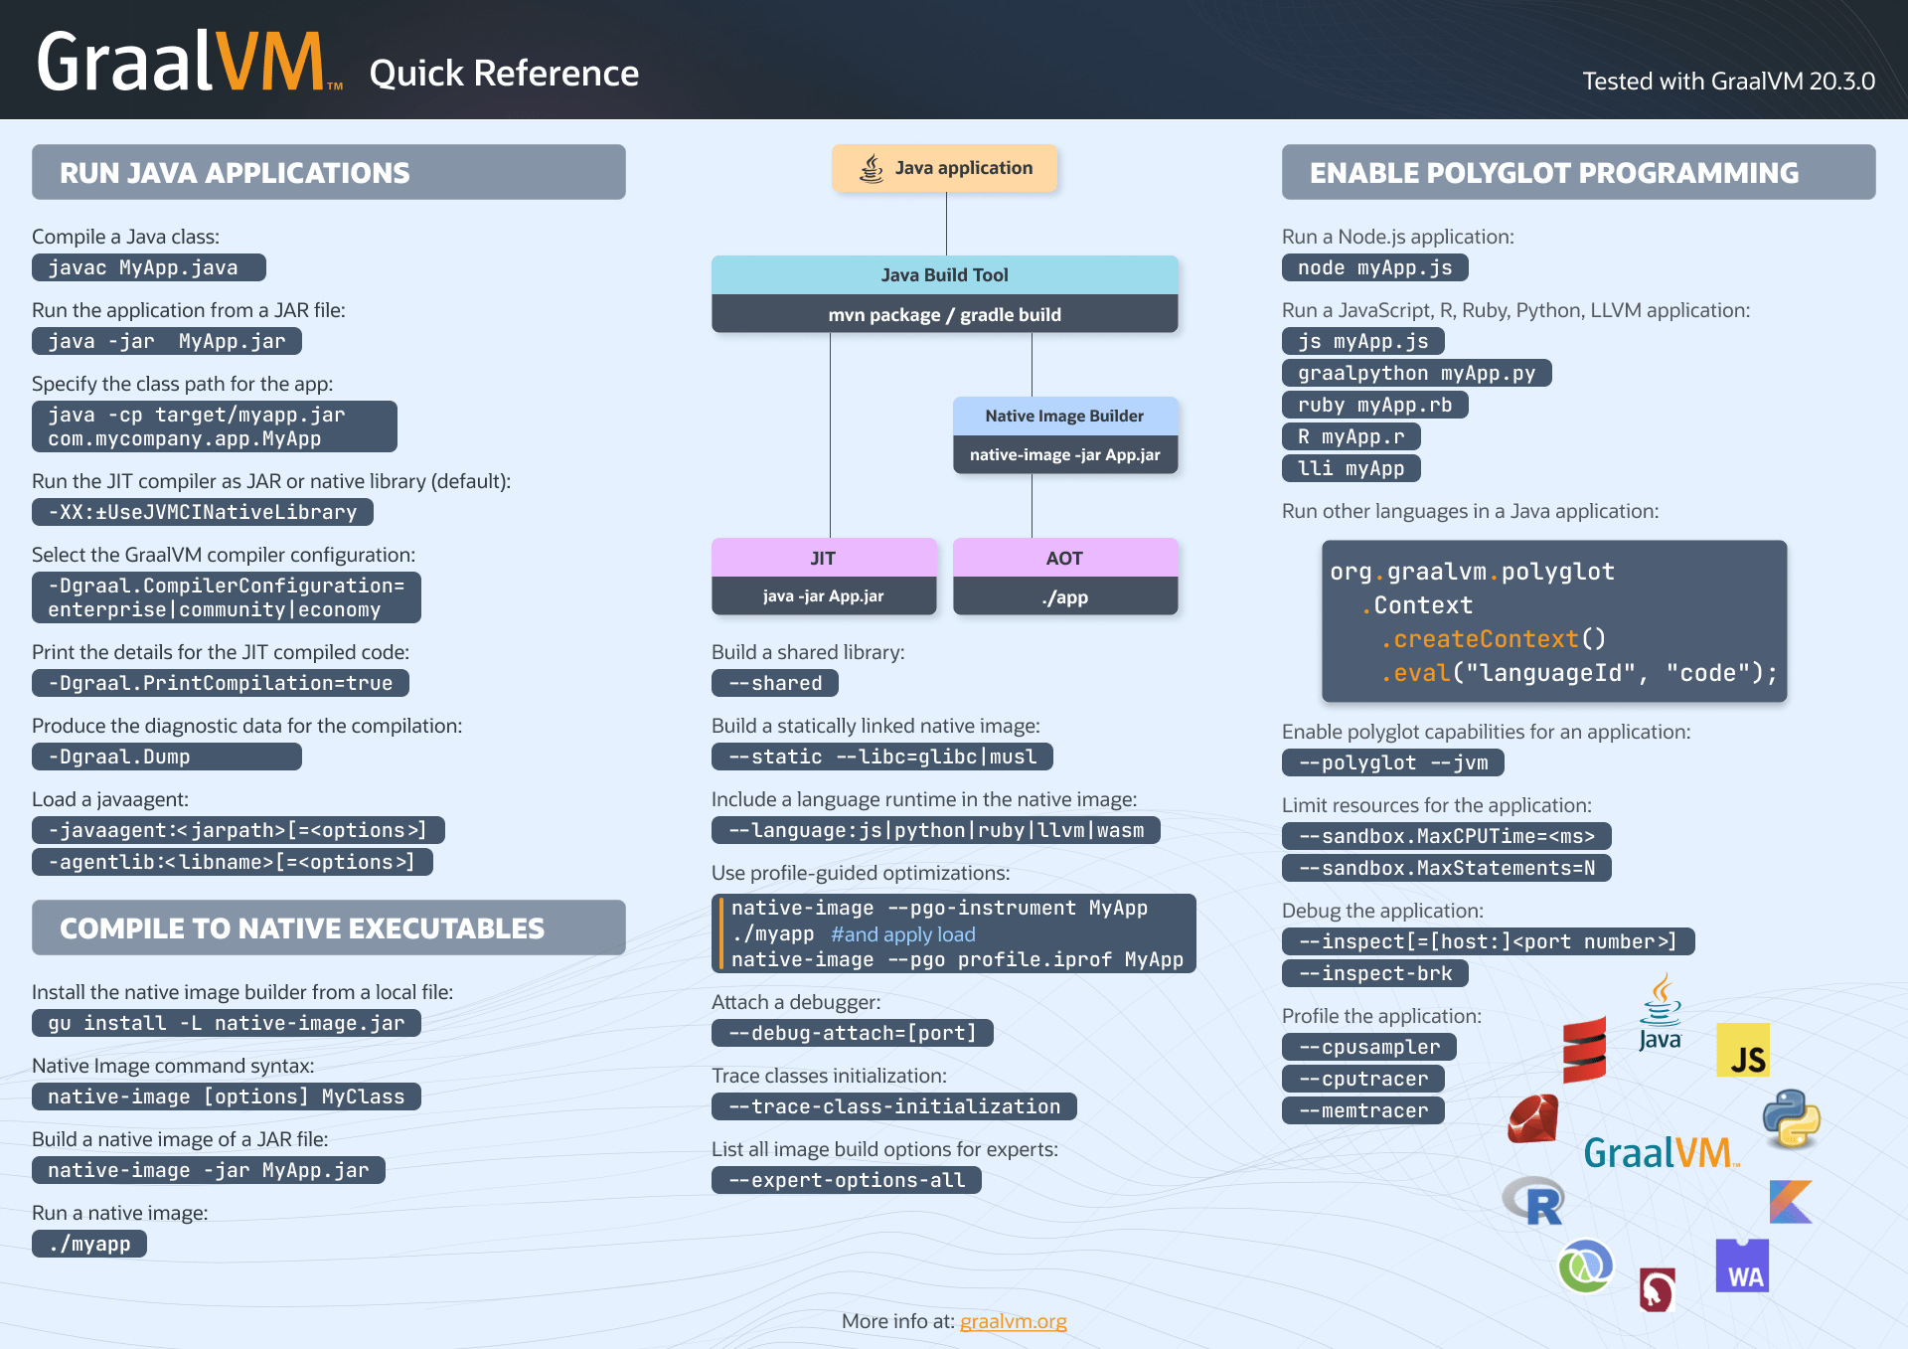Click the '--cputracer' option
The height and width of the screenshot is (1349, 1908).
click(x=1362, y=1079)
